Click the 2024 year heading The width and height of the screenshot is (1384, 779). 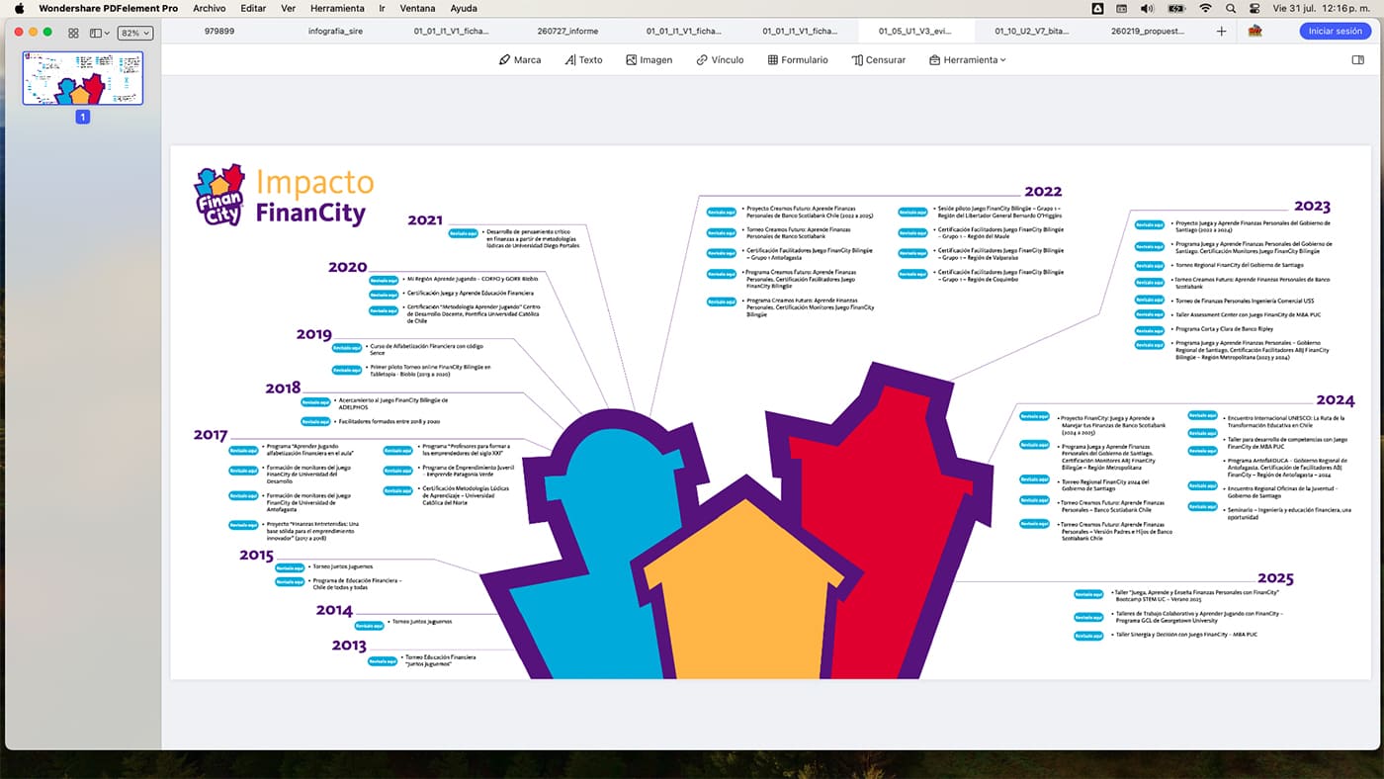pos(1336,400)
